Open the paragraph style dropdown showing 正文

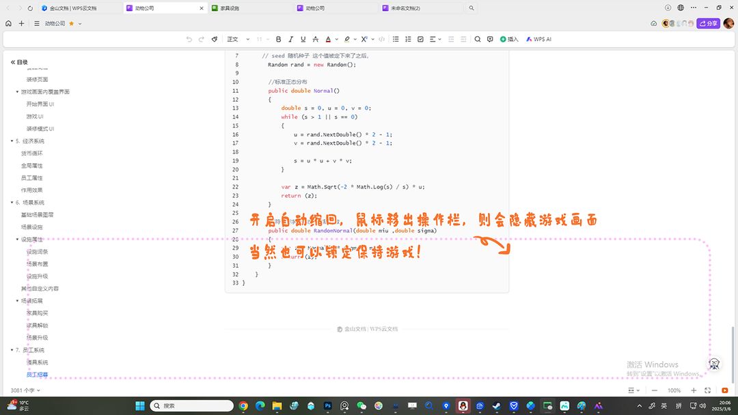click(237, 39)
